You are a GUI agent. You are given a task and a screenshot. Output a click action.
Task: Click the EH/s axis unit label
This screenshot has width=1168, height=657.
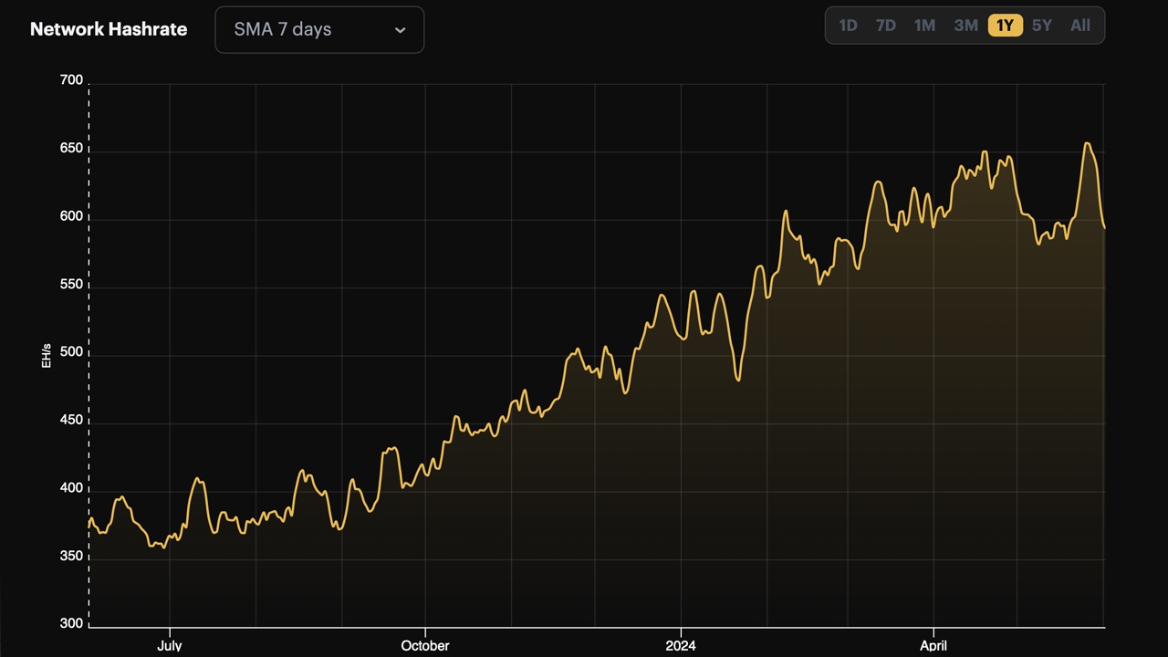pos(47,357)
